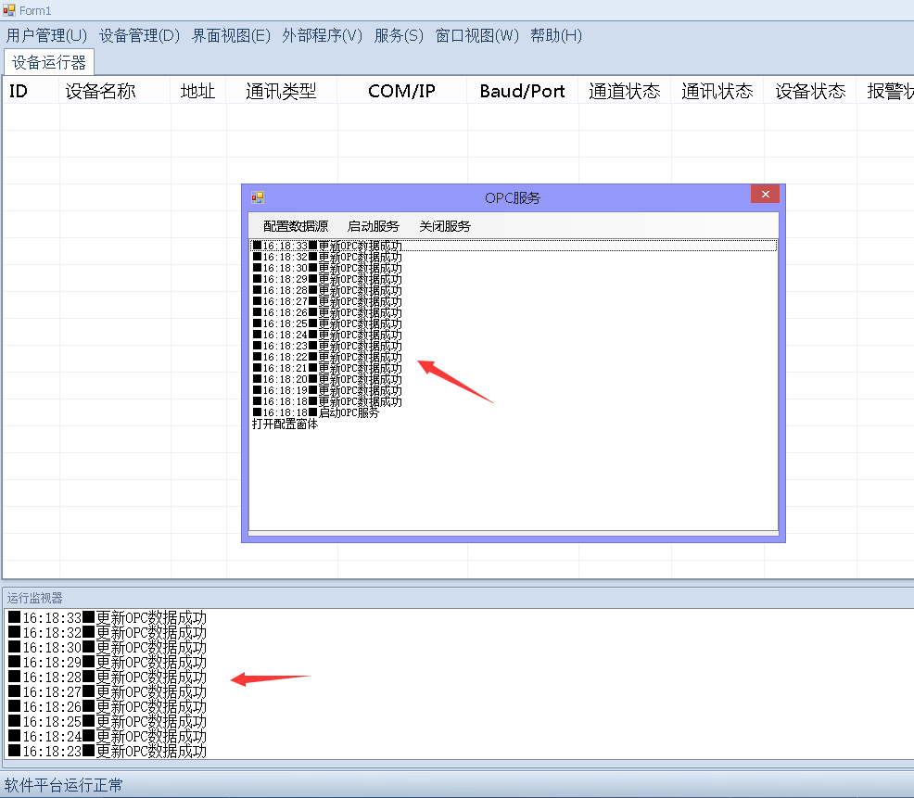Open the 窗口视图(W) menu

477,35
